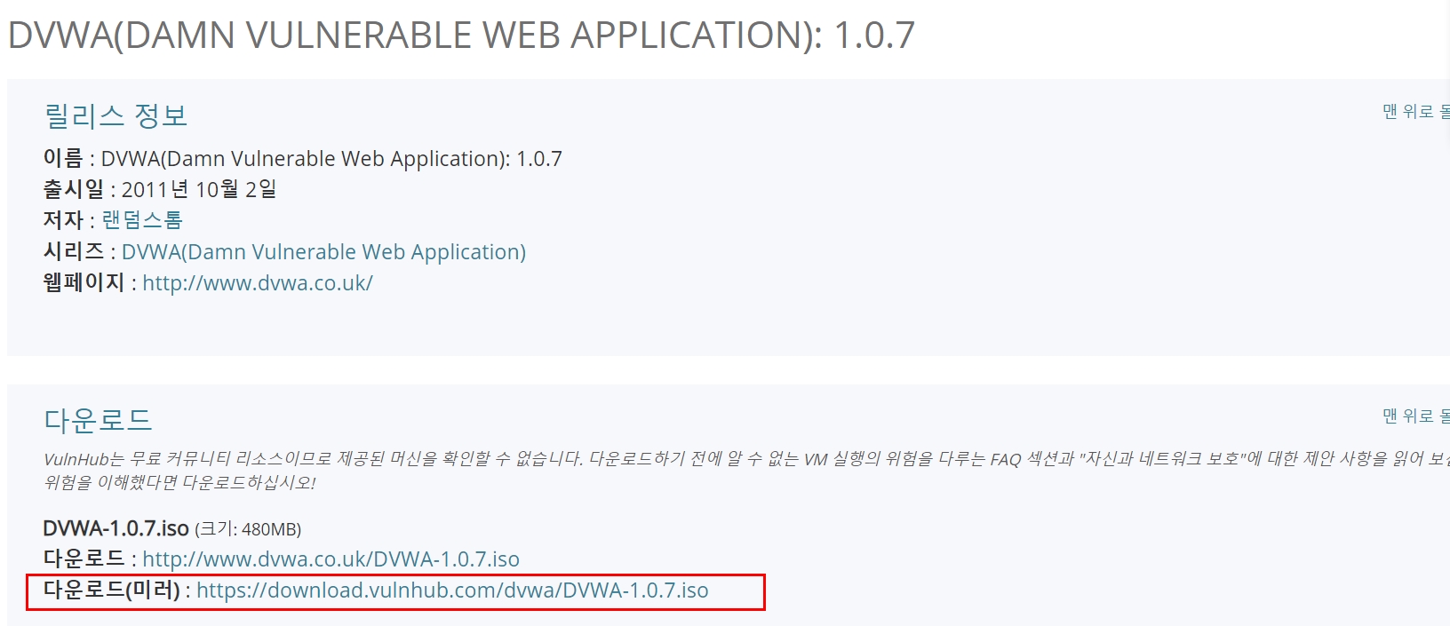Open the DVWA(Damn Vulnerable Web Application) series link

323,252
